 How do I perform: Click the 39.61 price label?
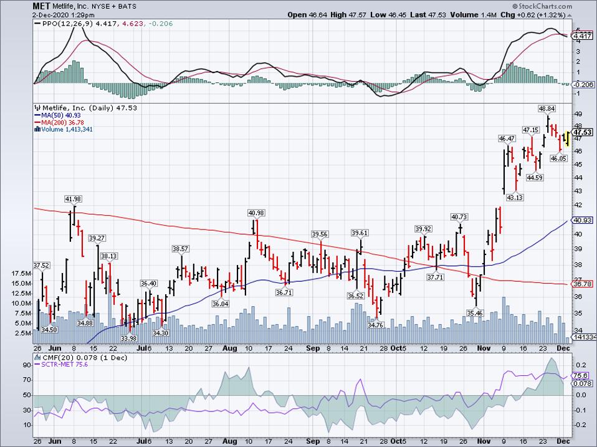(x=360, y=233)
